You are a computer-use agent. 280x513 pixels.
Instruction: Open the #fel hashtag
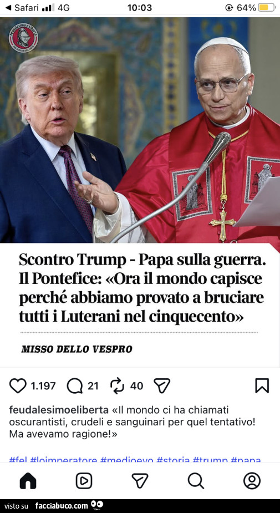click(18, 460)
